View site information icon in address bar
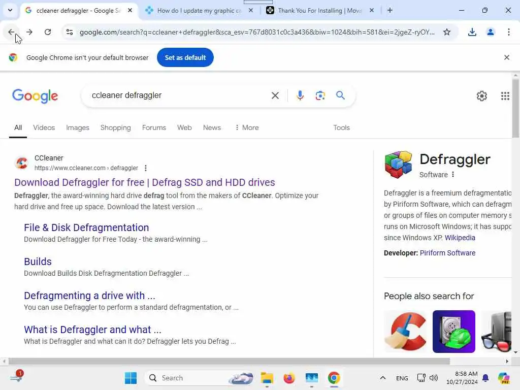The height and width of the screenshot is (390, 520). (70, 32)
